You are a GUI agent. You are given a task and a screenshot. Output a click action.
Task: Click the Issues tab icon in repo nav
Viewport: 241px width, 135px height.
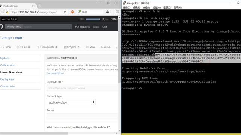pyautogui.click(x=18, y=47)
